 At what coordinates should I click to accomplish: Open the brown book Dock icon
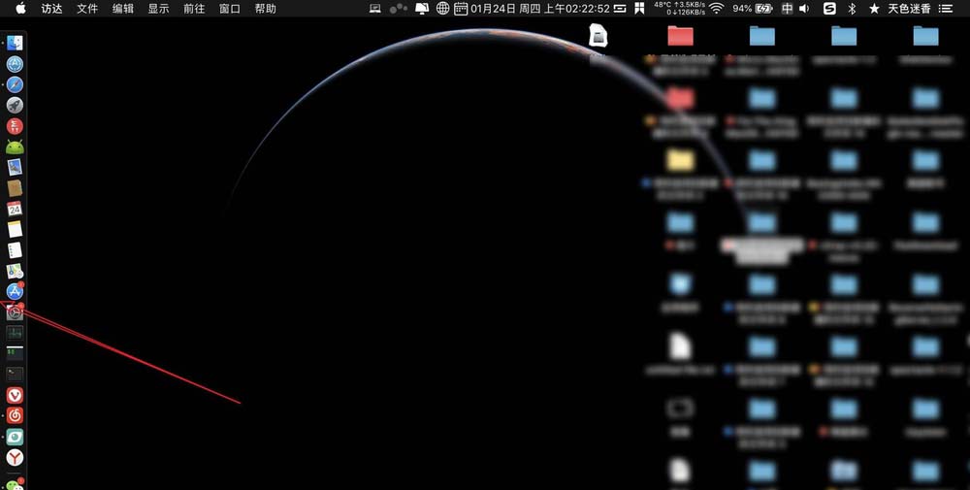pyautogui.click(x=15, y=188)
